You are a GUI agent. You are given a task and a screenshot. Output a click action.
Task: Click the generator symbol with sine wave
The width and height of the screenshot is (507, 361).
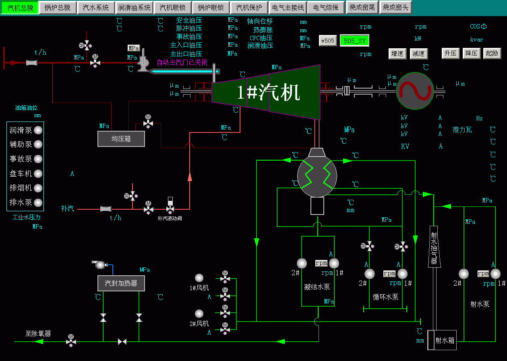click(x=415, y=91)
